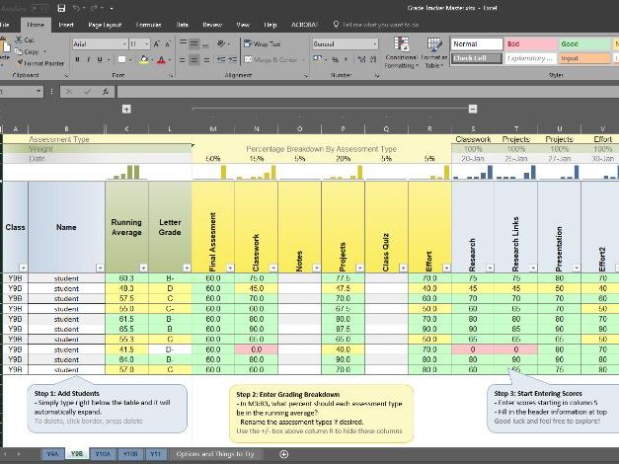Apply the Bad cell style swatch
The image size is (619, 464).
(528, 44)
